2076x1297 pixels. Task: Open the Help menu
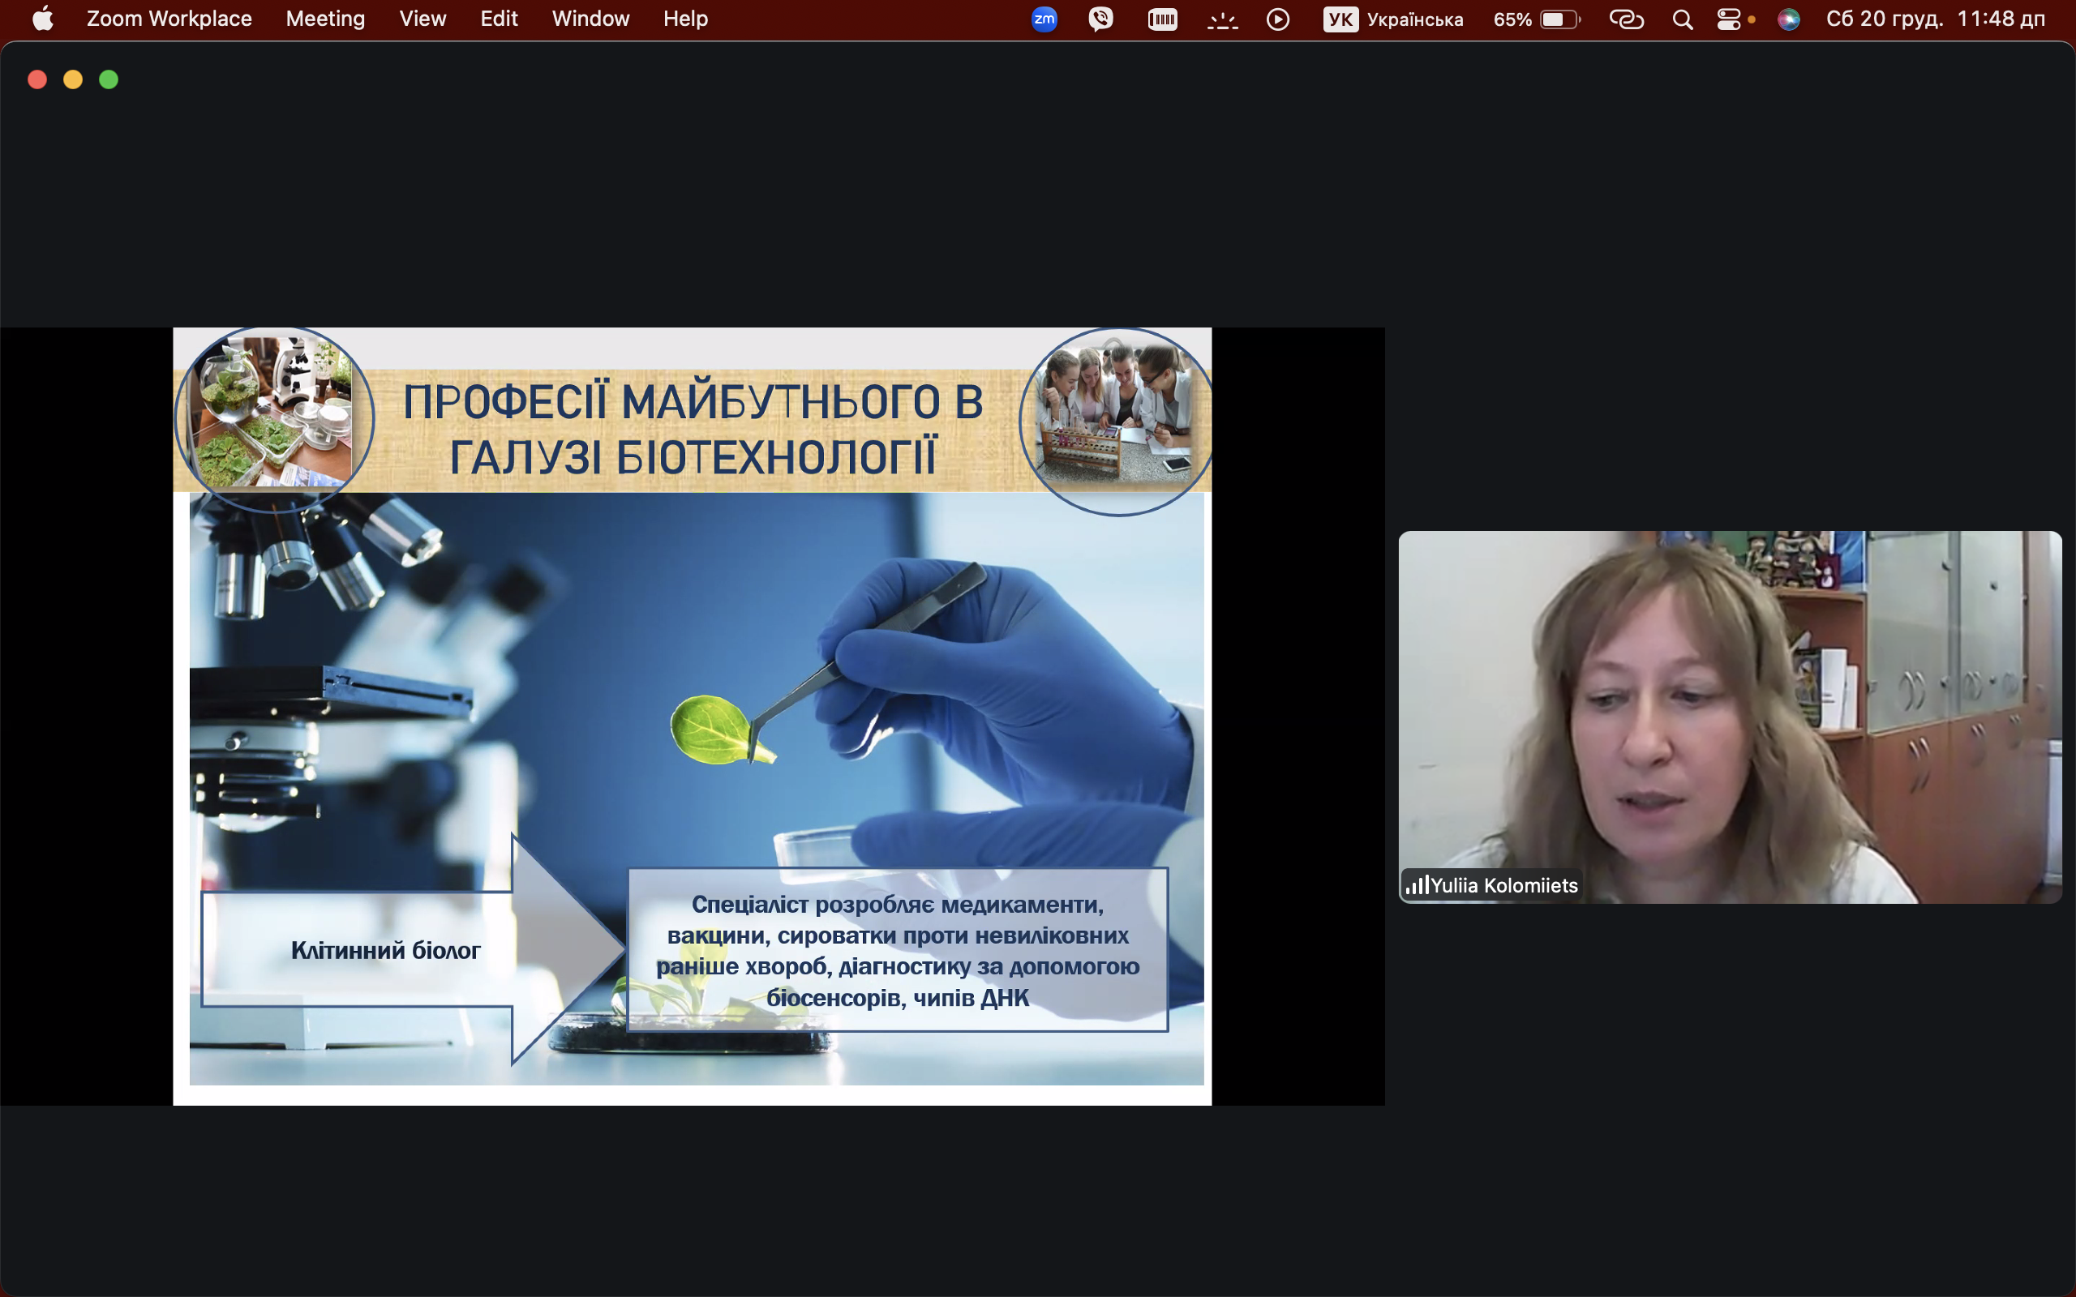tap(684, 19)
